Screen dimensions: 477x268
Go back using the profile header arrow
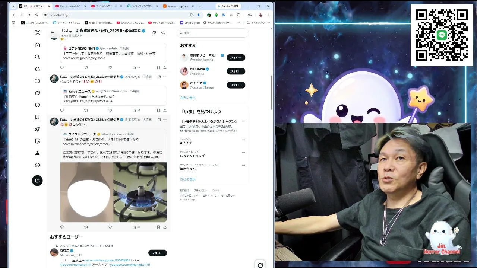pyautogui.click(x=52, y=33)
